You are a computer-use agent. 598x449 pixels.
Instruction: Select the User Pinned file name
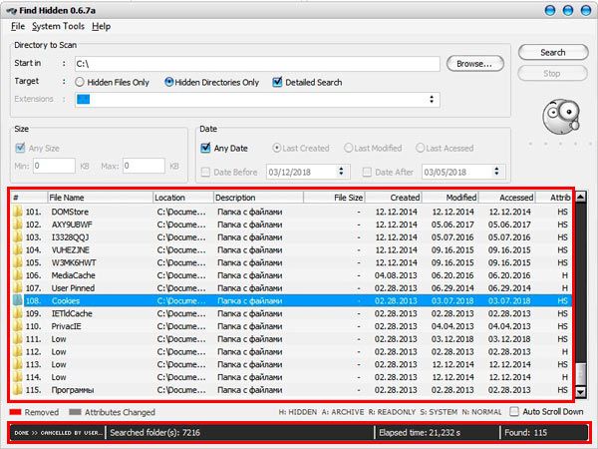click(73, 288)
